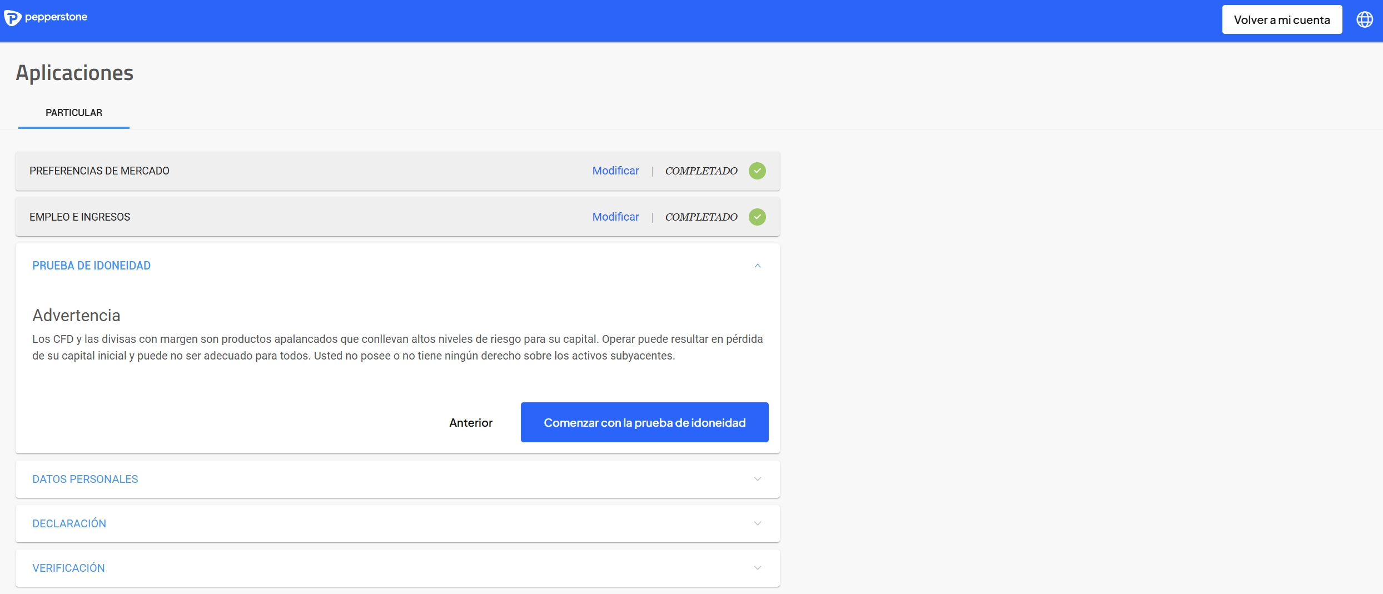Open the language globe icon
The image size is (1383, 594).
point(1365,19)
